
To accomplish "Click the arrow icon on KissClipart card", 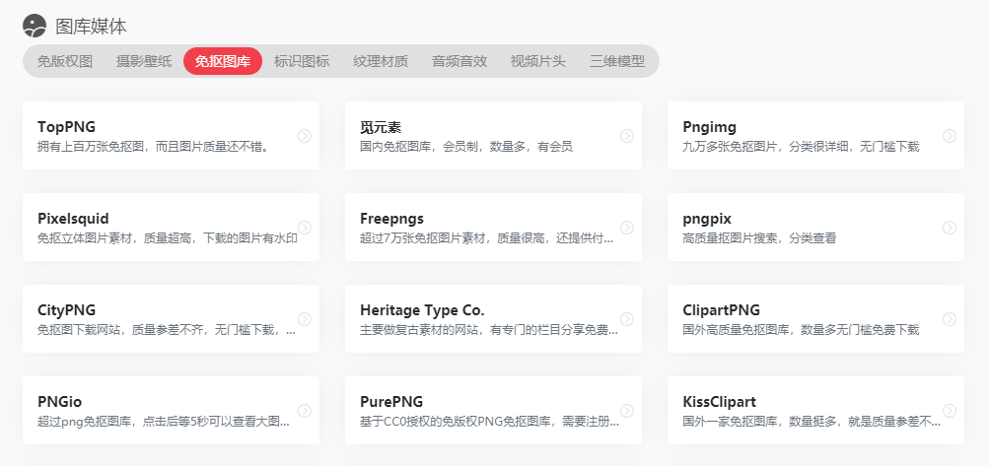I will (x=950, y=411).
